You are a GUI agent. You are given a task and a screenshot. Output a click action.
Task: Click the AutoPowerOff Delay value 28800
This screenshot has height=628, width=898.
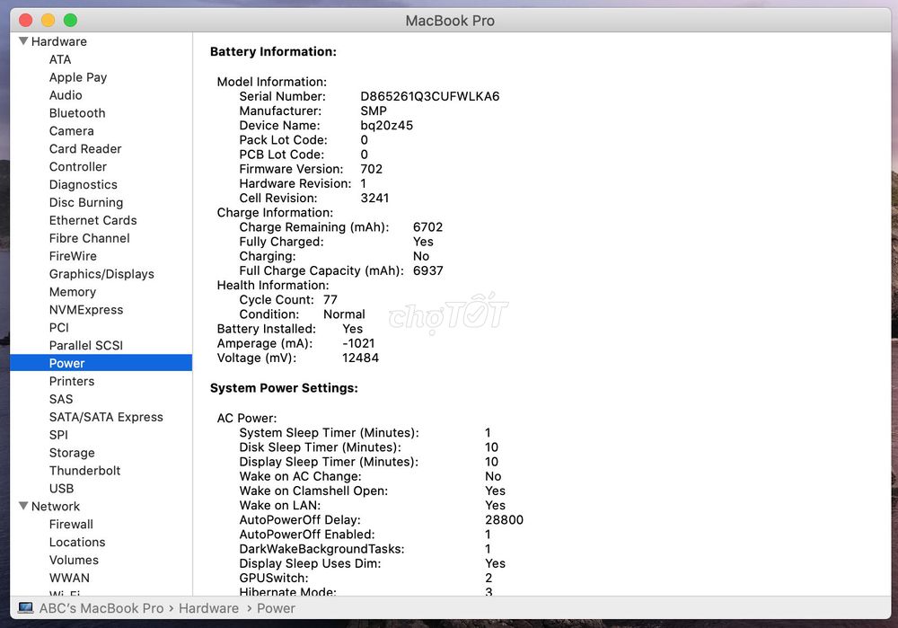click(504, 519)
